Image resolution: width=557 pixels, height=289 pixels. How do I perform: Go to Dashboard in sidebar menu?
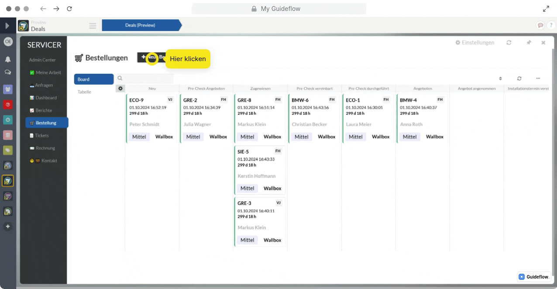pyautogui.click(x=46, y=98)
